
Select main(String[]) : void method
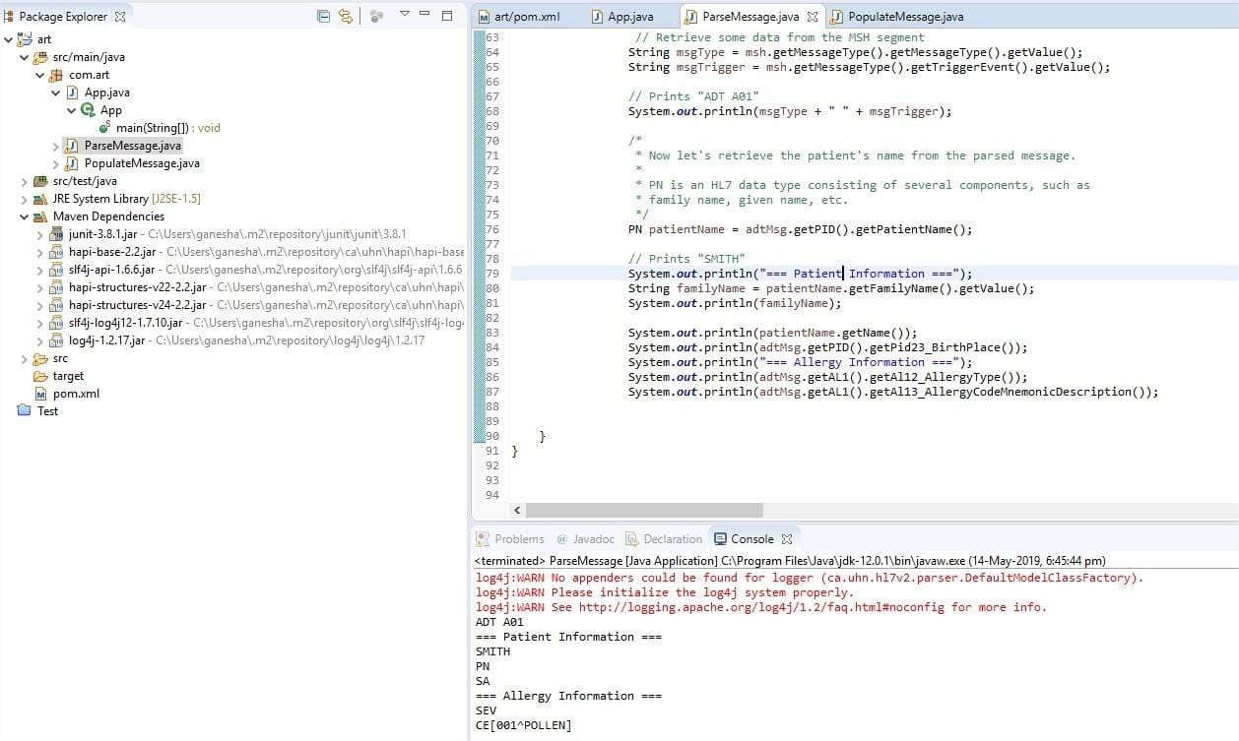coord(168,128)
